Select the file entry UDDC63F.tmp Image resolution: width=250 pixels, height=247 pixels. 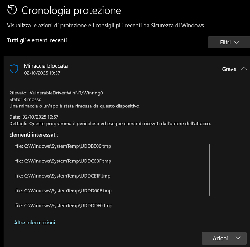[x=63, y=161]
